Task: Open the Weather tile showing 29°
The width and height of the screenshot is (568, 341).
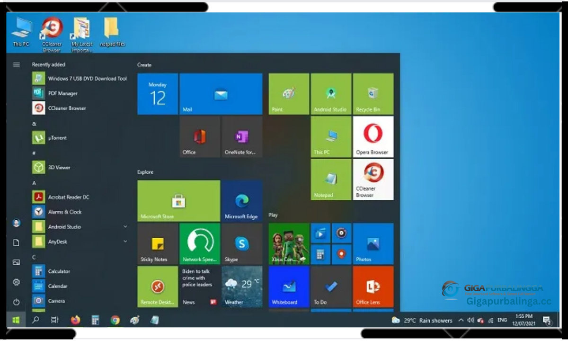Action: point(242,287)
